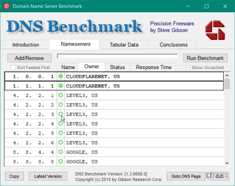
Task: Click the nameserver list scrollbar thumb
Action: 227,84
